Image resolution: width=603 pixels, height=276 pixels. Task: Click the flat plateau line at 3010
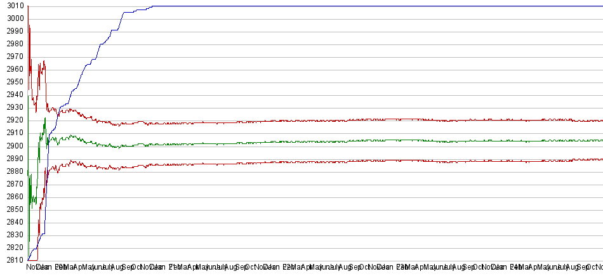coord(381,6)
